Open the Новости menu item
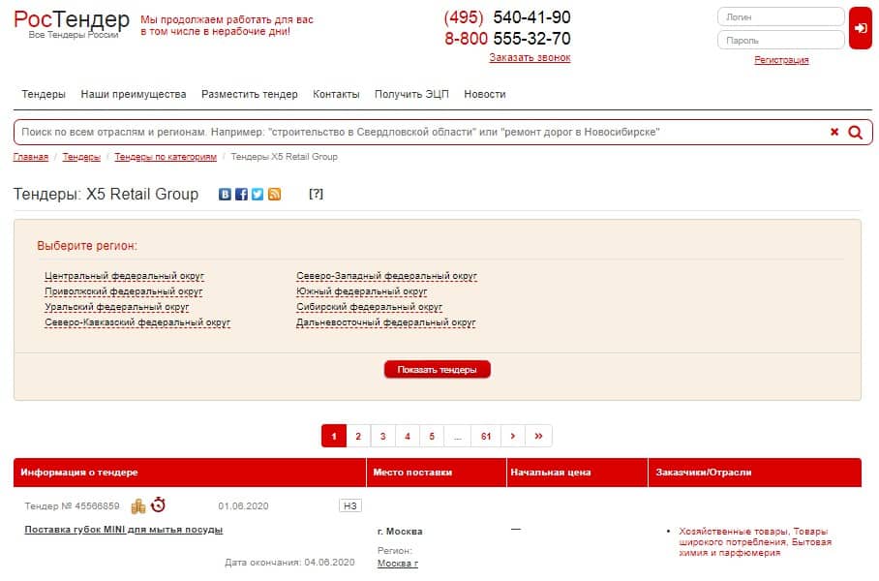879x581 pixels. (x=485, y=94)
